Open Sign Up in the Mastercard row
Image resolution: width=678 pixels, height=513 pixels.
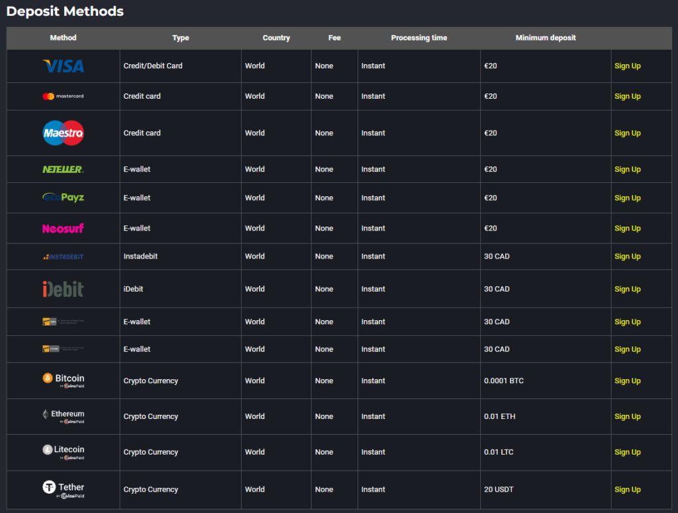coord(628,96)
